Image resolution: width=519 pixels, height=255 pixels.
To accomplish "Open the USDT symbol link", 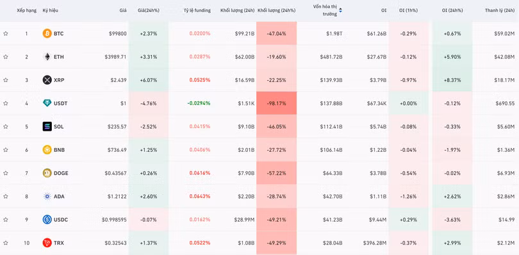I will [x=60, y=103].
